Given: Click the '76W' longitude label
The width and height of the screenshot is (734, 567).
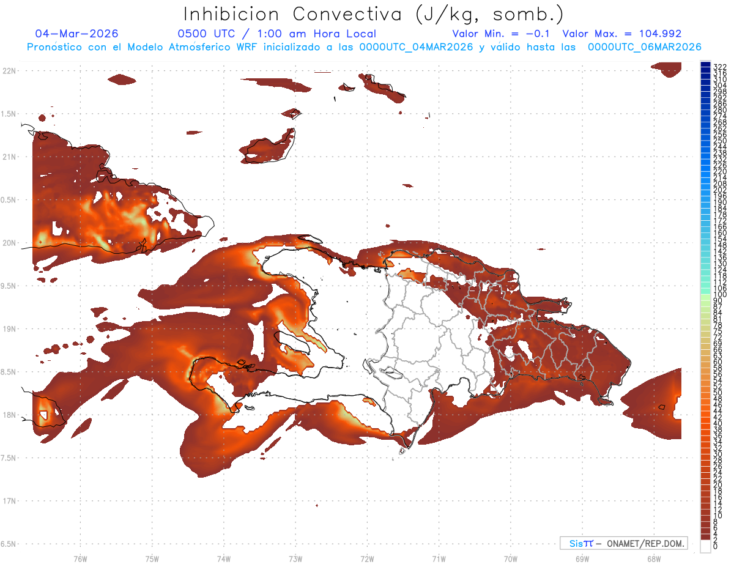Looking at the screenshot, I should (80, 558).
